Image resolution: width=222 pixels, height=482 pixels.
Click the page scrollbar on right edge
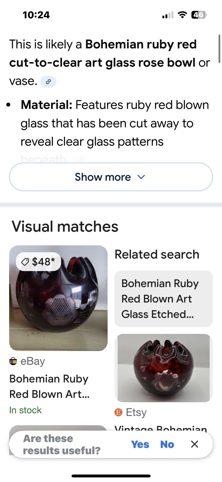(219, 49)
